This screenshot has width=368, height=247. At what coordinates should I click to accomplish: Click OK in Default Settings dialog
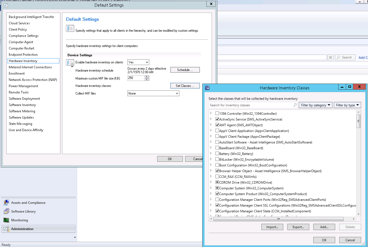[x=170, y=159]
